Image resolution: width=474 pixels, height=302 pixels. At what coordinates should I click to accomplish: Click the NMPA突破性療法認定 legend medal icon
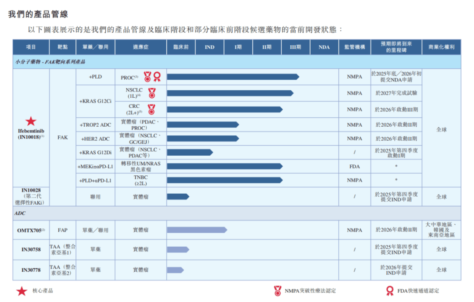[277, 291]
